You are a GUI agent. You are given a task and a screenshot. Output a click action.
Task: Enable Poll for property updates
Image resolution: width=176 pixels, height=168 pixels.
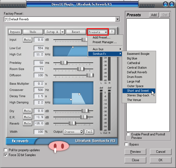point(5,150)
